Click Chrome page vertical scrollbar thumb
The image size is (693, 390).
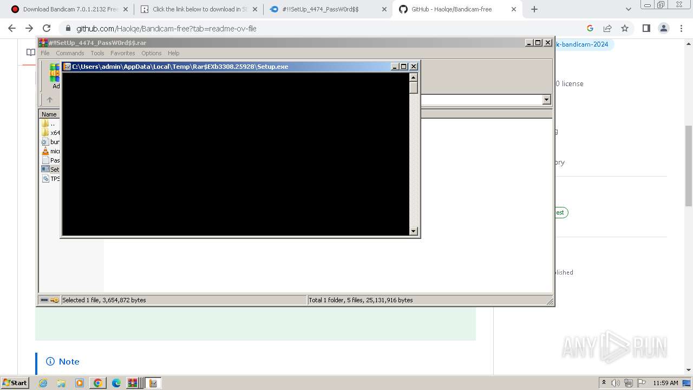coord(689,165)
